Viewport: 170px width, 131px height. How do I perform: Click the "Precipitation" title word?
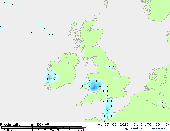pos(11,125)
